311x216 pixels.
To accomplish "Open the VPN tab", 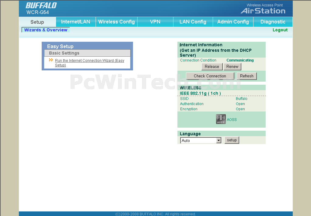I will point(155,22).
